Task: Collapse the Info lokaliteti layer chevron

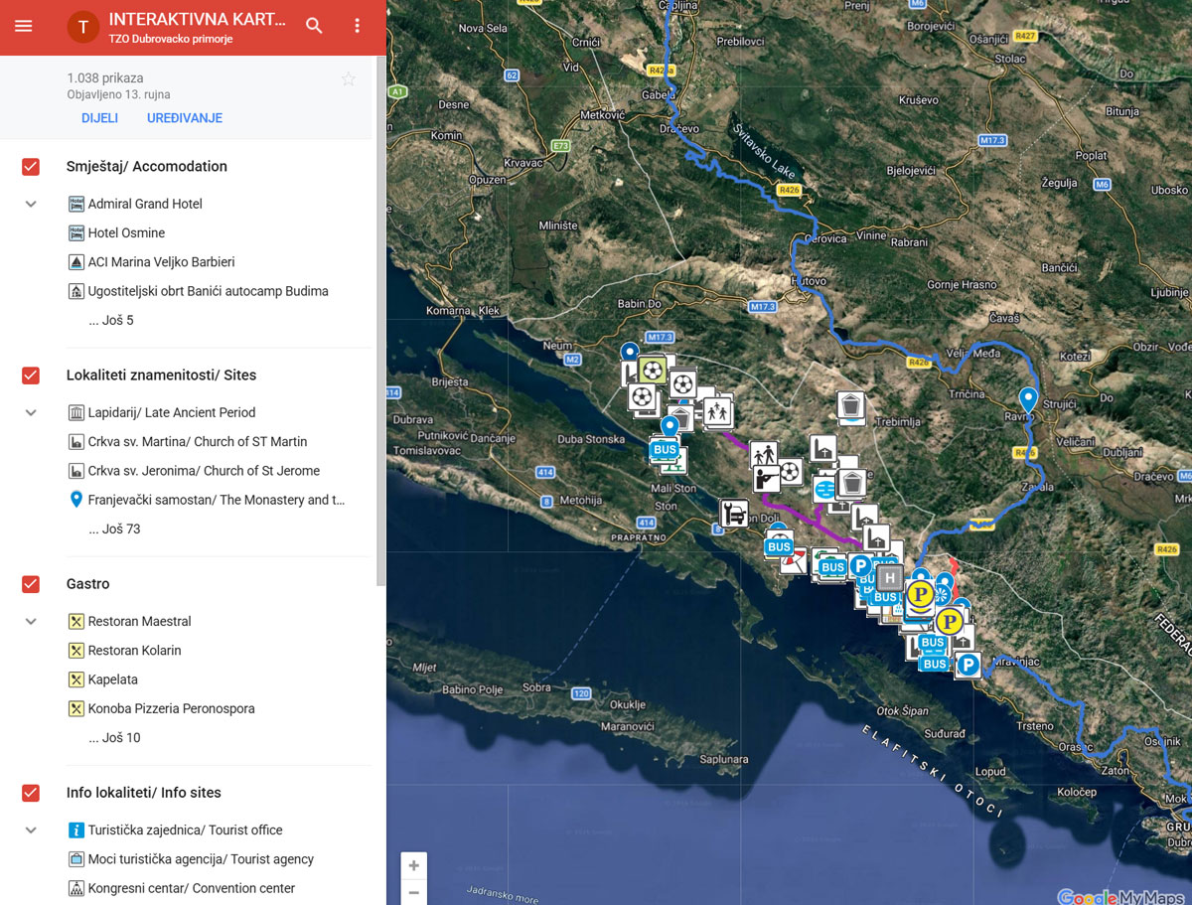Action: (x=31, y=830)
